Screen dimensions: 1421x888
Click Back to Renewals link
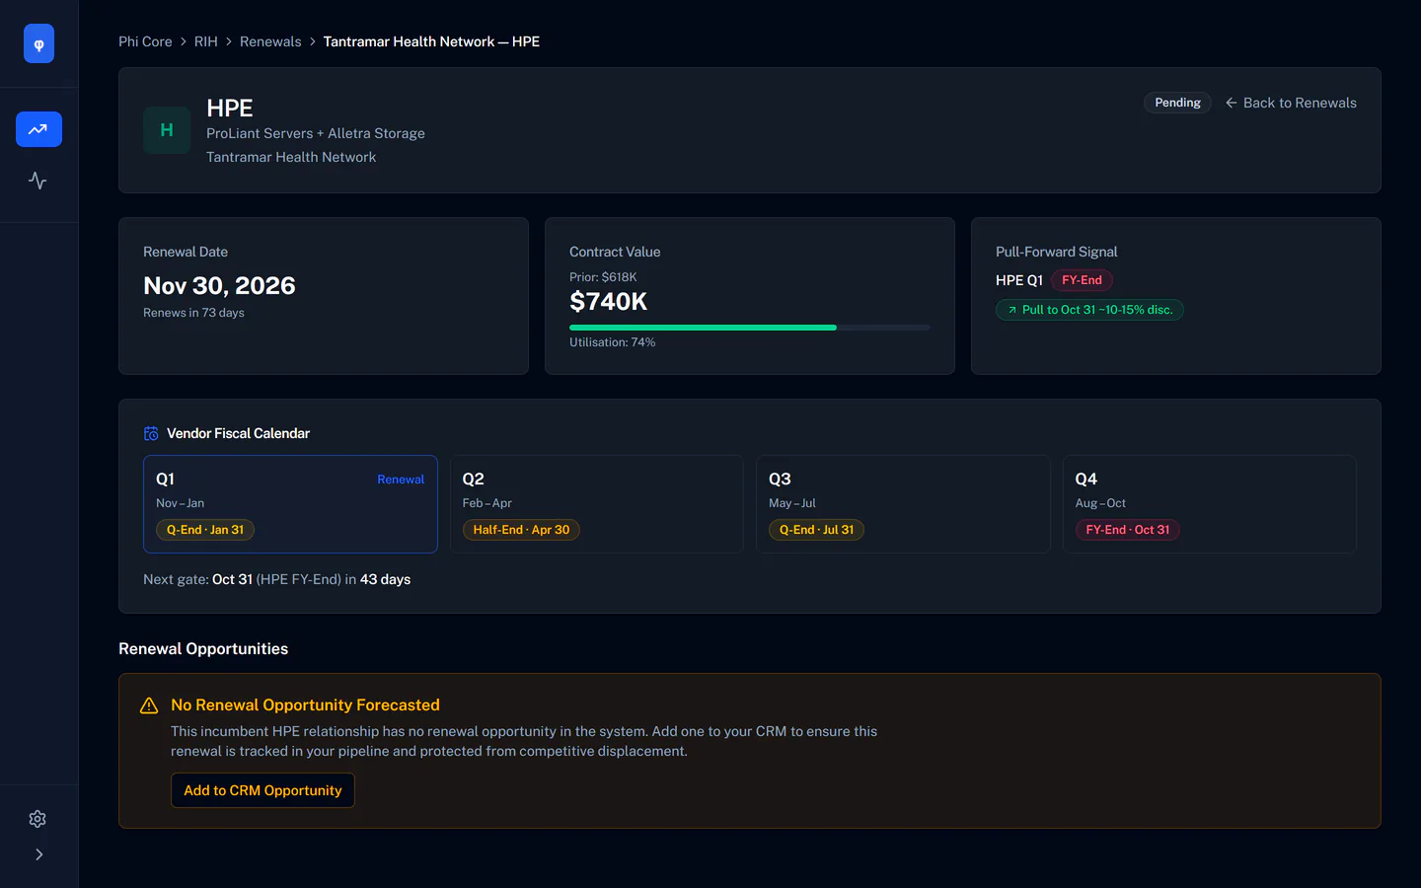coord(1291,103)
